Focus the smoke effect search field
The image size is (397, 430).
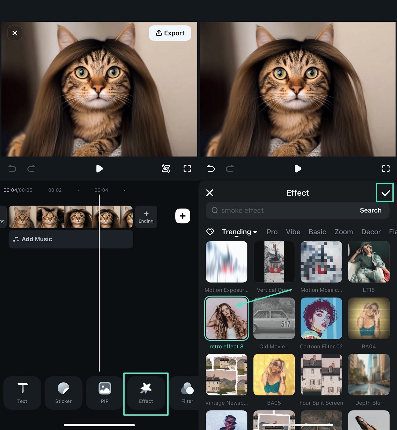click(279, 210)
